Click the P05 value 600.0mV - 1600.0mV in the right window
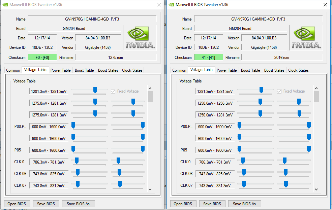 point(215,150)
